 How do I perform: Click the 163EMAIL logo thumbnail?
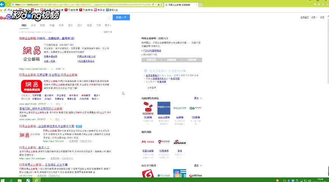(148, 108)
